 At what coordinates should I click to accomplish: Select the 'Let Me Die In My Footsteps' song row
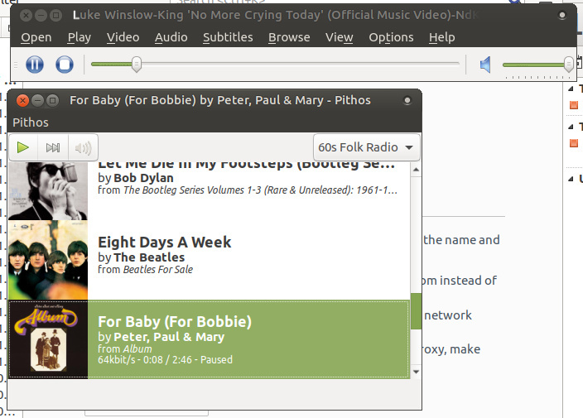click(x=209, y=191)
